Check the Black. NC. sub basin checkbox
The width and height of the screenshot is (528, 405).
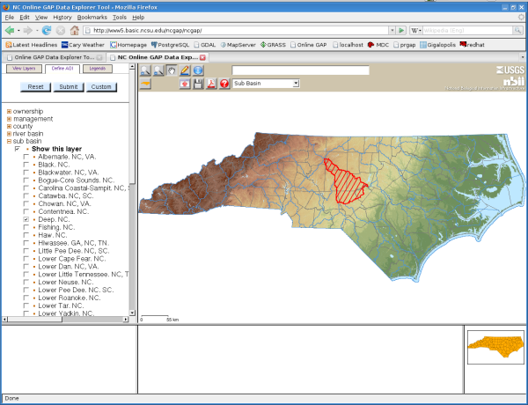pyautogui.click(x=26, y=165)
